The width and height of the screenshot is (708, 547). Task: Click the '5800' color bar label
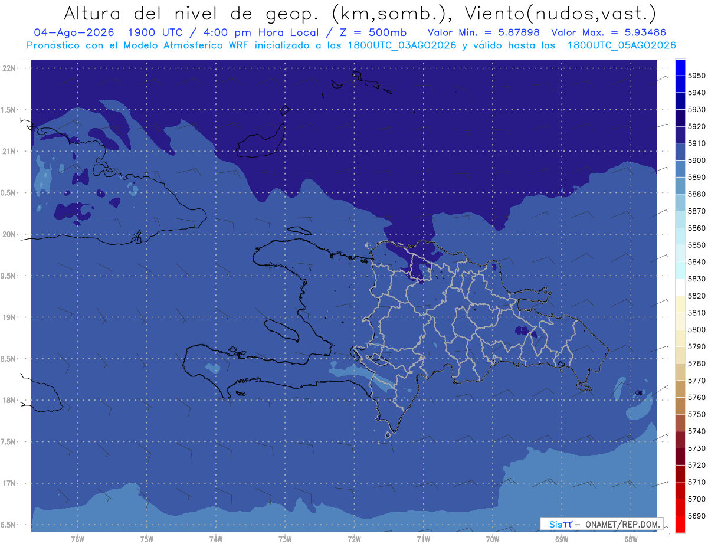697,329
